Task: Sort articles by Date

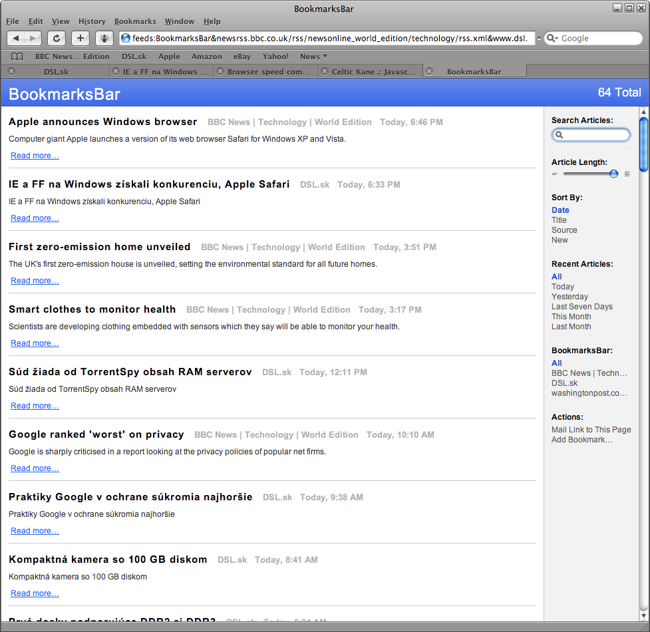Action: click(560, 210)
